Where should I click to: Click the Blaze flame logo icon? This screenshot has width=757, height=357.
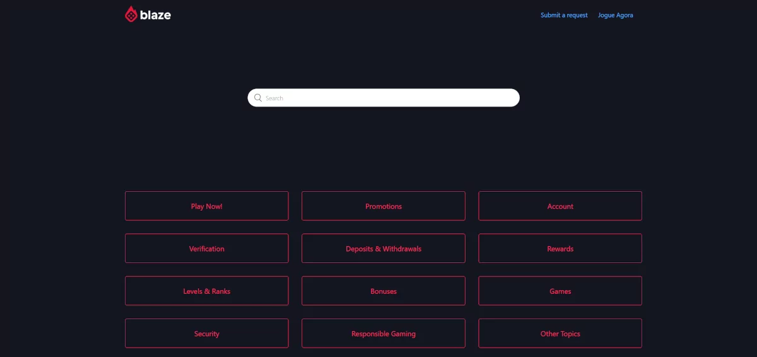(131, 15)
